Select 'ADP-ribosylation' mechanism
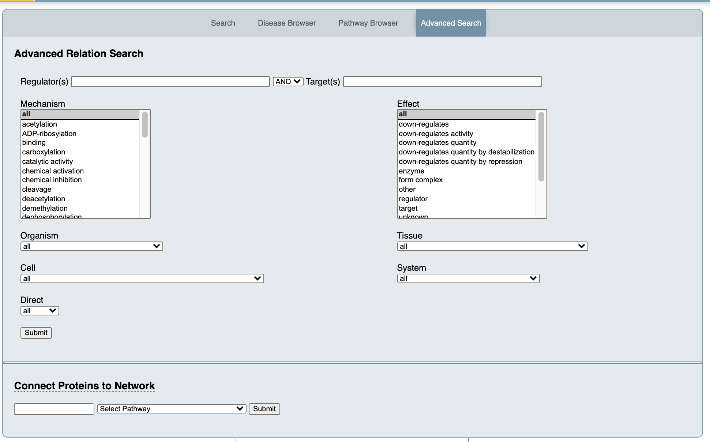The height and width of the screenshot is (442, 710). 80,134
